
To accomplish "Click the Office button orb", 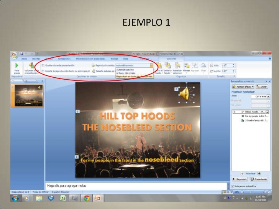I will point(15,56).
